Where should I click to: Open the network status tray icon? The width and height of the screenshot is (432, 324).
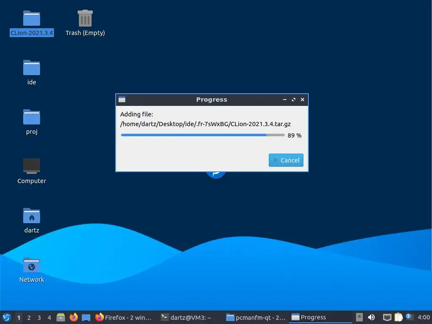387,317
